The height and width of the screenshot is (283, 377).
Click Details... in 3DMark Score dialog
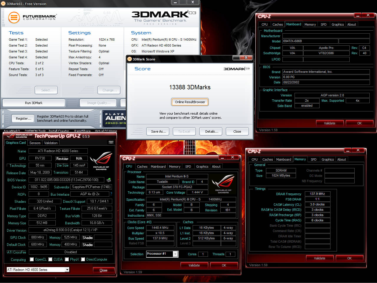[211, 131]
